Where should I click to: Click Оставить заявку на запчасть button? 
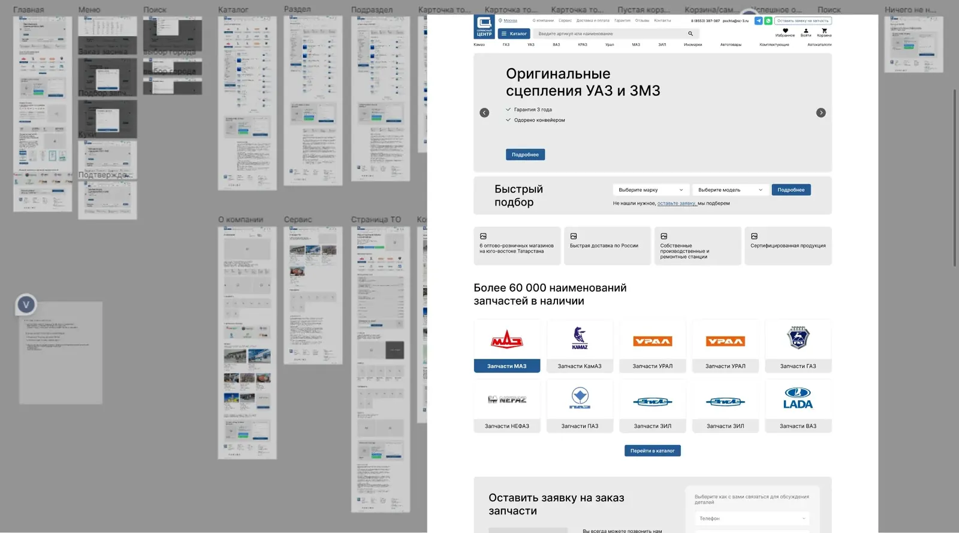(803, 20)
